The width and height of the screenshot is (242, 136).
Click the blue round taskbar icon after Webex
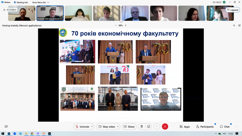(x=15, y=133)
